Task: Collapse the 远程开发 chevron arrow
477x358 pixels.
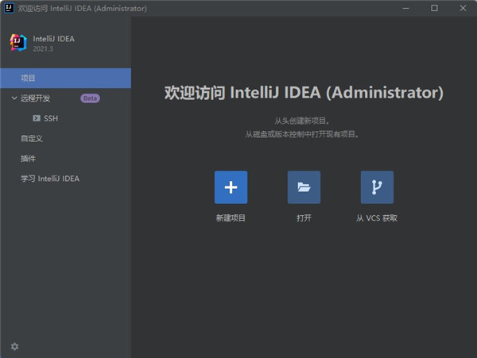Action: (x=14, y=98)
